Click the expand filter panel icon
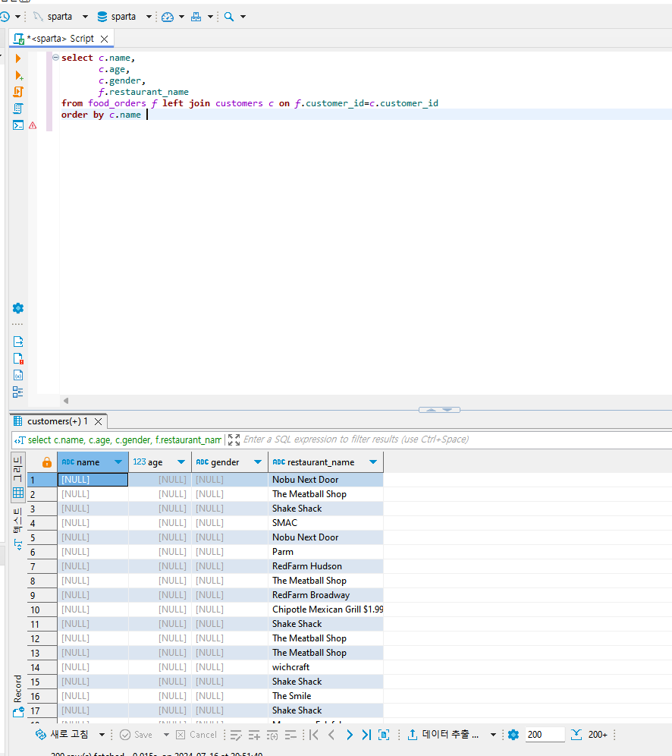 coord(234,439)
